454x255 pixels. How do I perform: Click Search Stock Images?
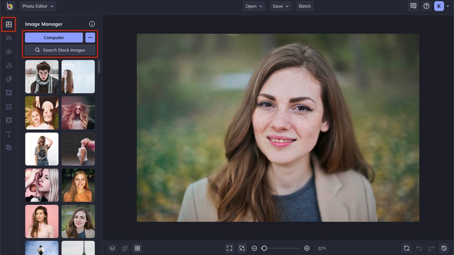[60, 50]
